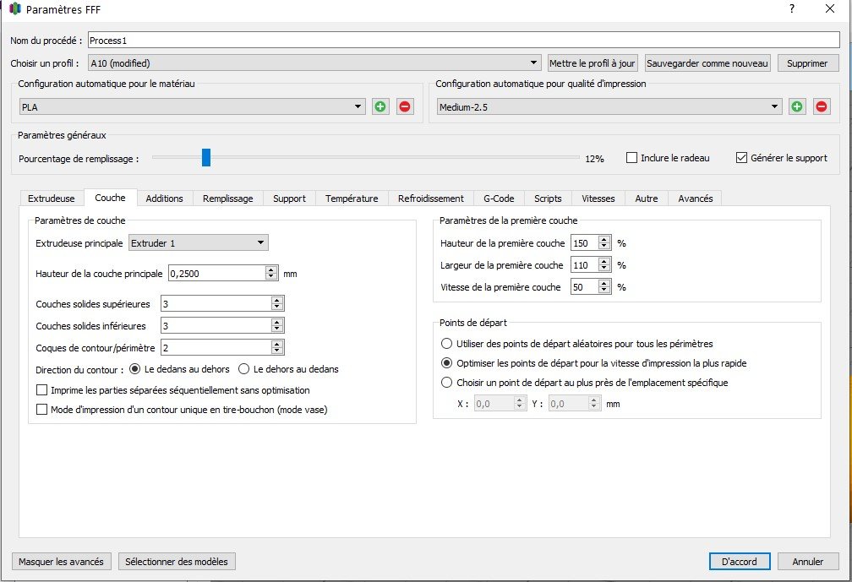Enable Inclure le radeau checkbox
The width and height of the screenshot is (852, 582).
[632, 158]
